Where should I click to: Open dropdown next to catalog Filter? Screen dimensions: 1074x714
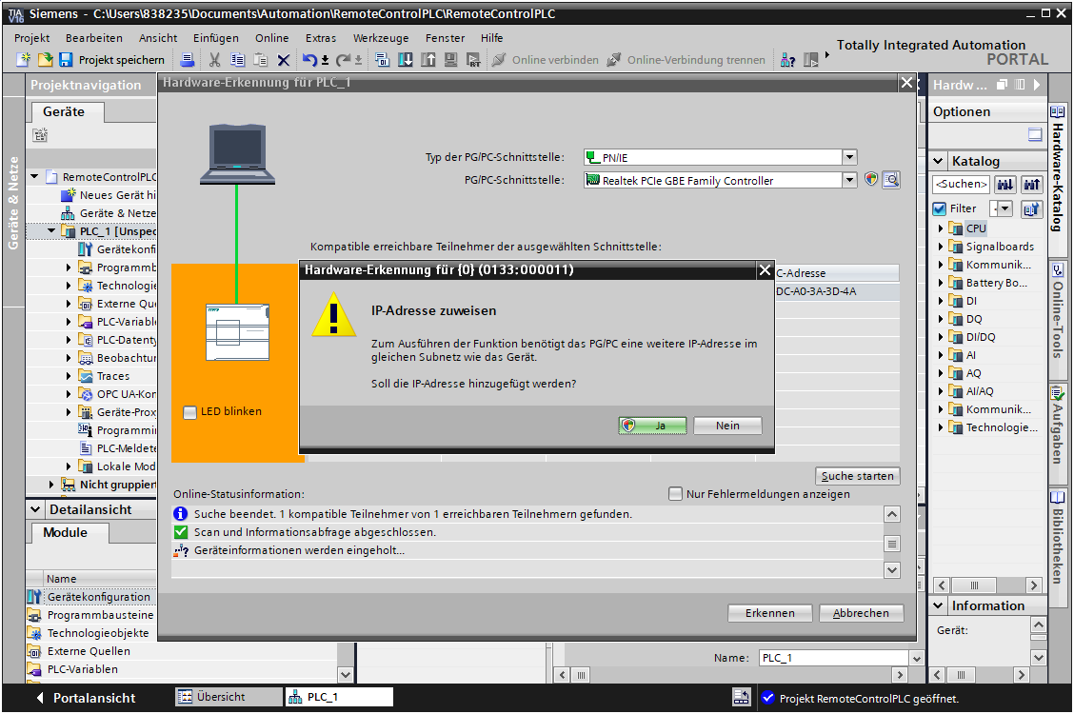point(1004,208)
